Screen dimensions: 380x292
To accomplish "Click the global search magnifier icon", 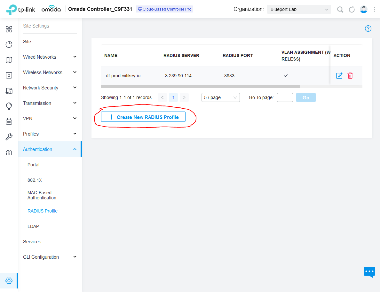I will click(340, 9).
